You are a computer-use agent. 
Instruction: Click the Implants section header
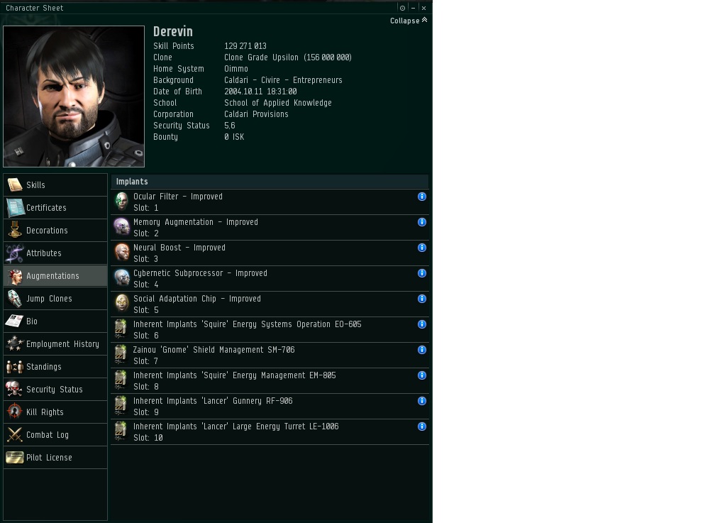(270, 182)
